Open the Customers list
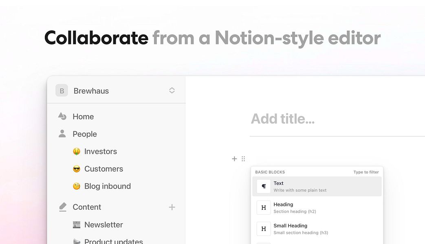The height and width of the screenshot is (244, 425). tap(104, 169)
